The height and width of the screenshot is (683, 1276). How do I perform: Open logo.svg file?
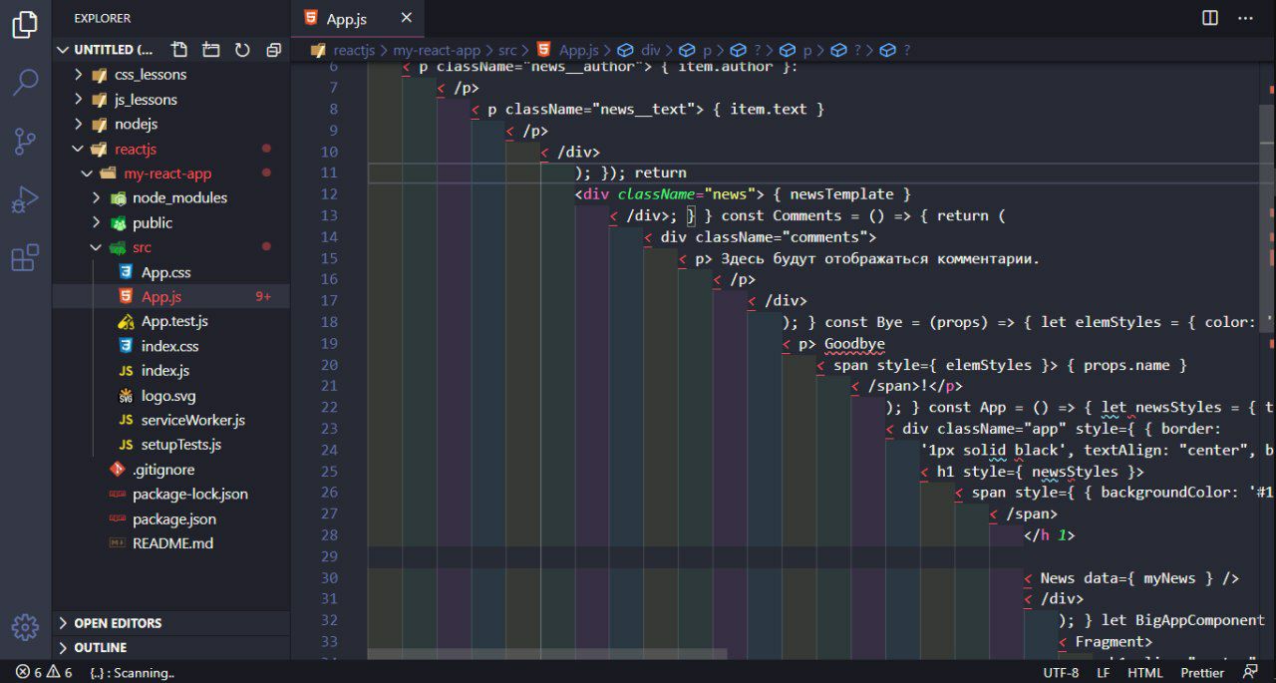click(x=168, y=396)
